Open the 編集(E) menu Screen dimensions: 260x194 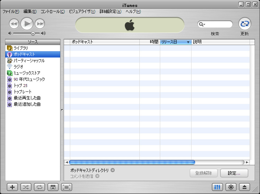(x=30, y=11)
